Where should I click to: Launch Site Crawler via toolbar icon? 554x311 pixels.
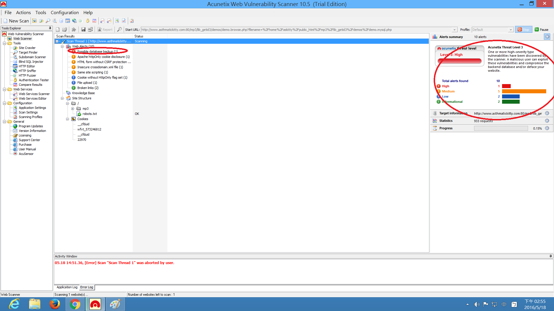(41, 21)
